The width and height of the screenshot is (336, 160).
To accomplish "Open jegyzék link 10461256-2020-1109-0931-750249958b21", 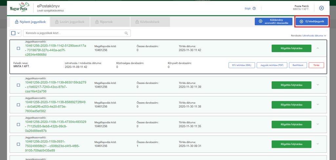I will pyautogui.click(x=52, y=146).
